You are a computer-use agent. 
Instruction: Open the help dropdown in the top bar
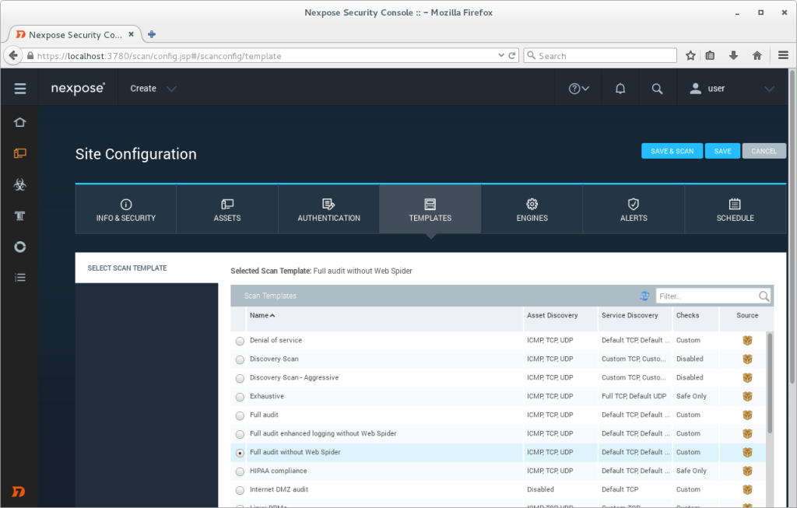[578, 88]
